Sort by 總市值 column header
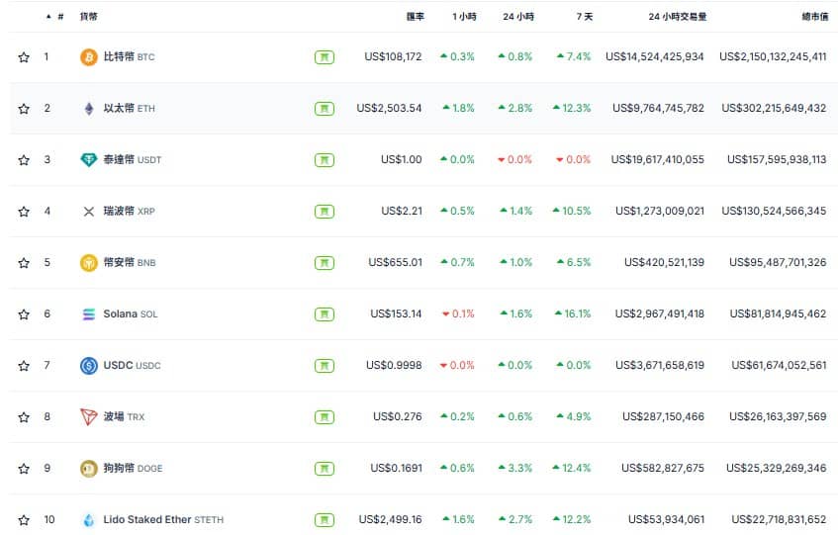Image resolution: width=838 pixels, height=535 pixels. point(815,17)
